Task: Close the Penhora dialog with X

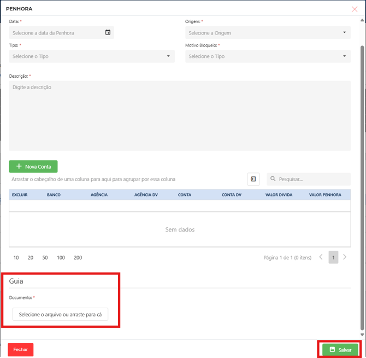Action: click(355, 9)
